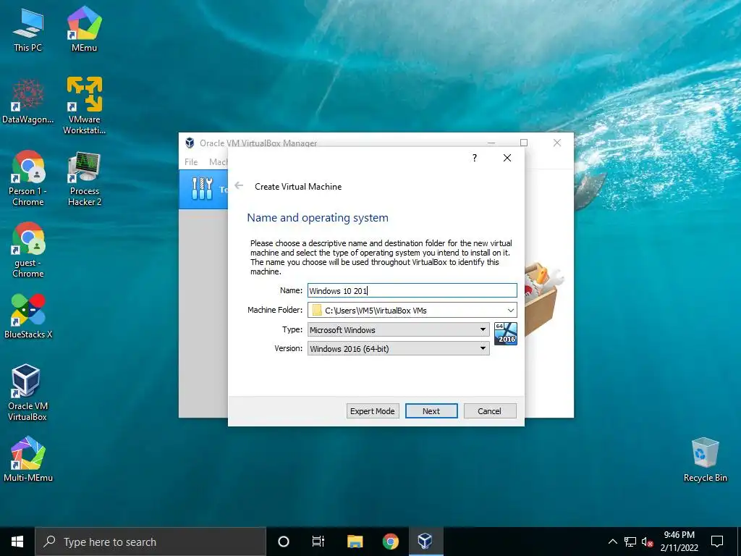Open Chrome from taskbar
Screen dimensions: 741x556
tap(390, 542)
